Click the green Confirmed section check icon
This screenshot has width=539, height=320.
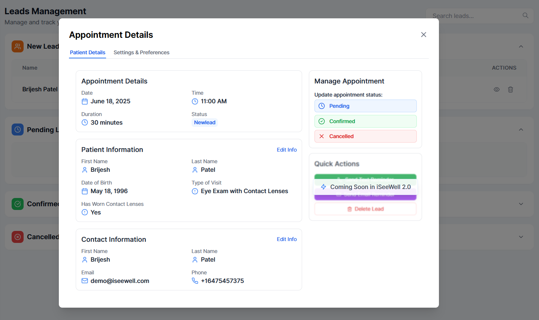click(x=18, y=204)
